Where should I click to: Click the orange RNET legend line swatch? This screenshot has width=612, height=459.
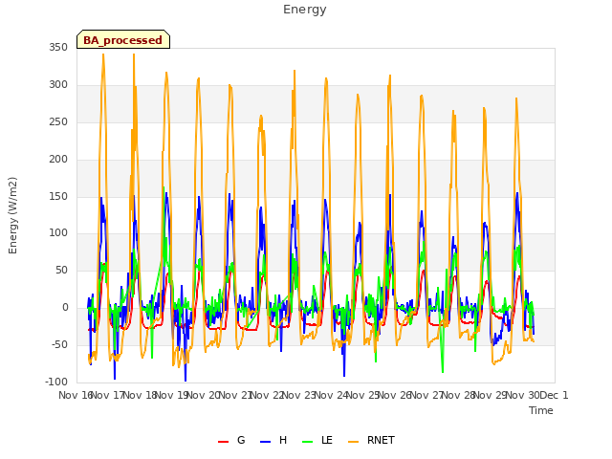(353, 442)
